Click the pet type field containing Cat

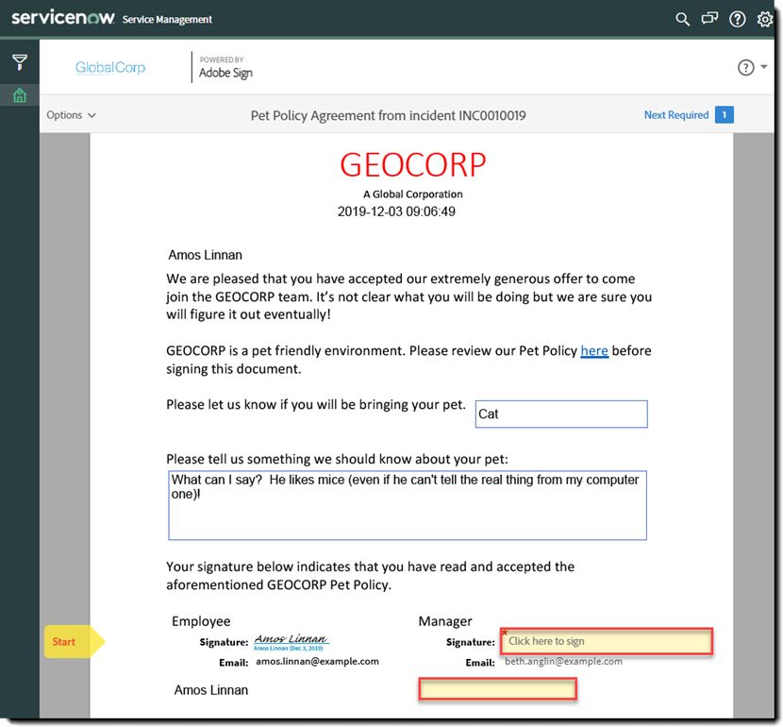point(561,414)
